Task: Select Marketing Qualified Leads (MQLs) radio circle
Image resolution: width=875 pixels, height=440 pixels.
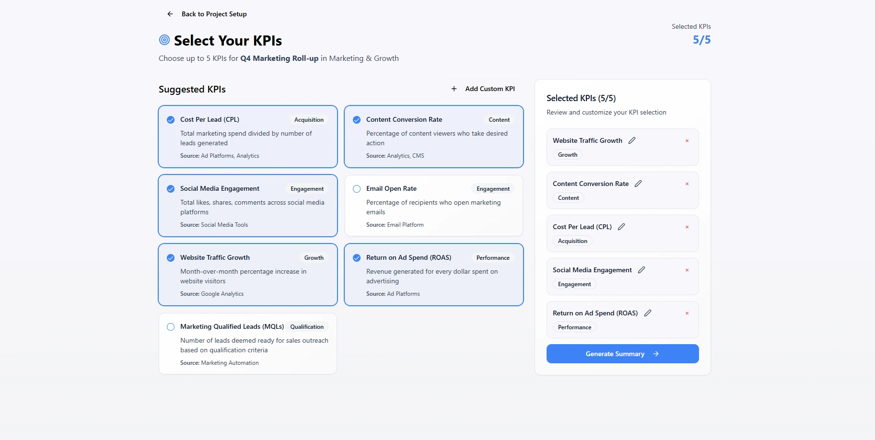Action: 171,327
